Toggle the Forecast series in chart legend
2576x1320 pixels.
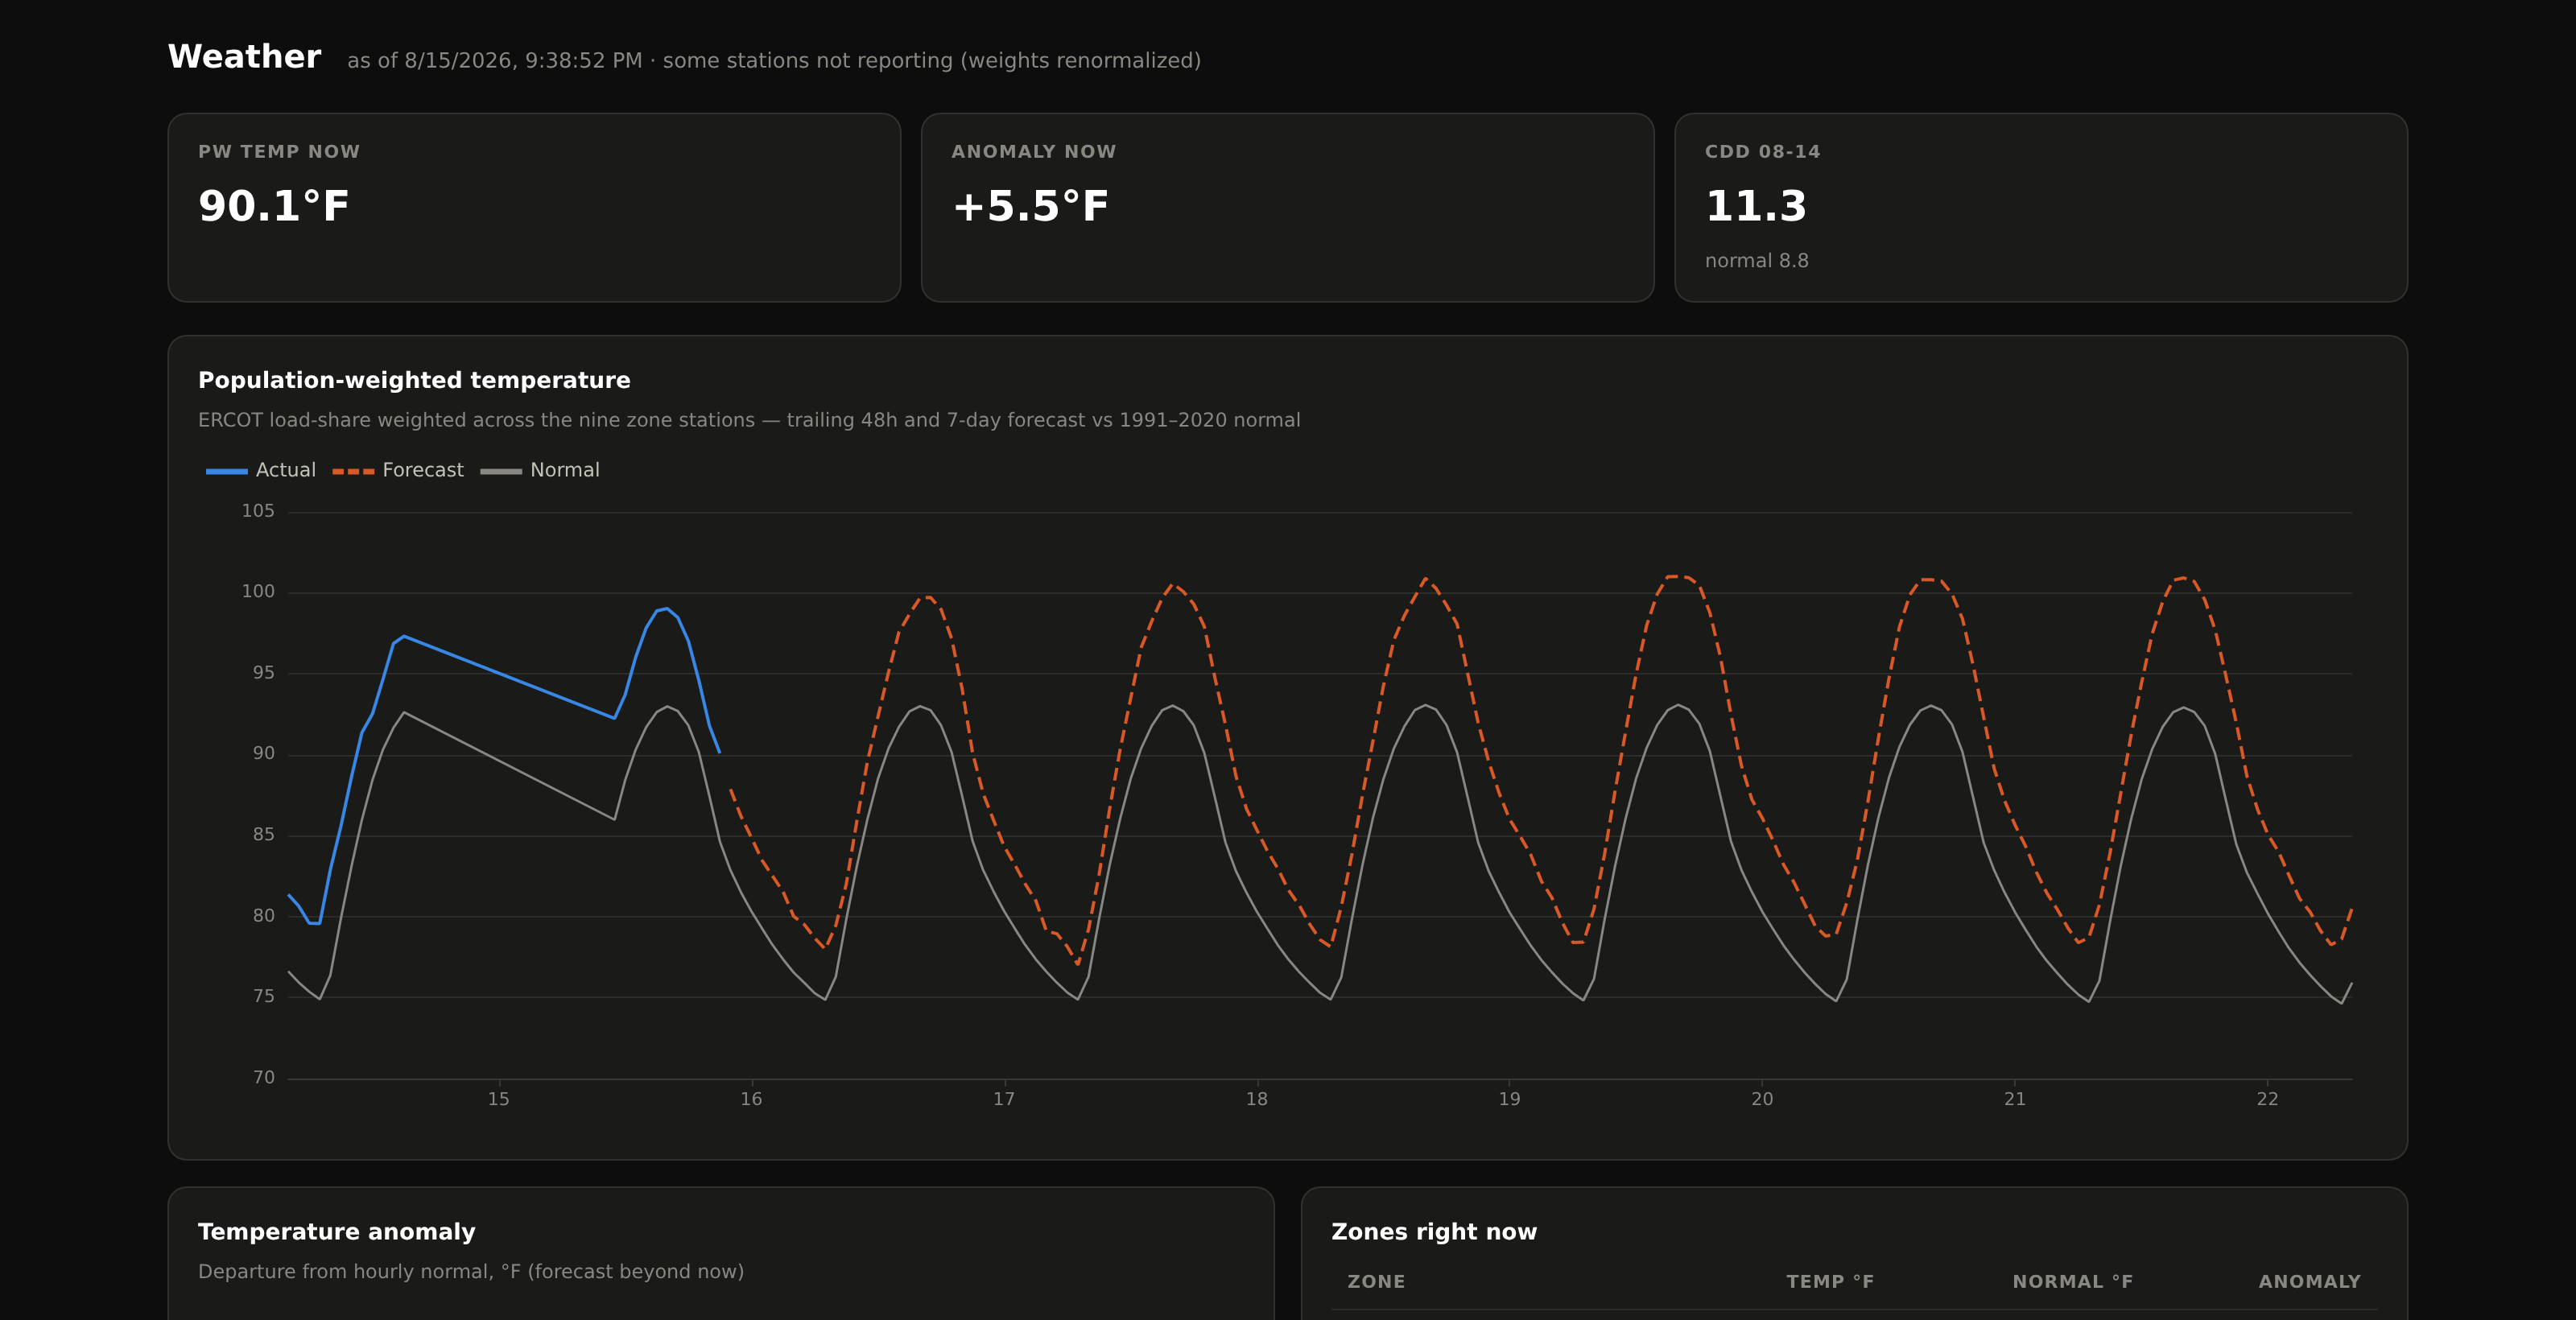[398, 470]
